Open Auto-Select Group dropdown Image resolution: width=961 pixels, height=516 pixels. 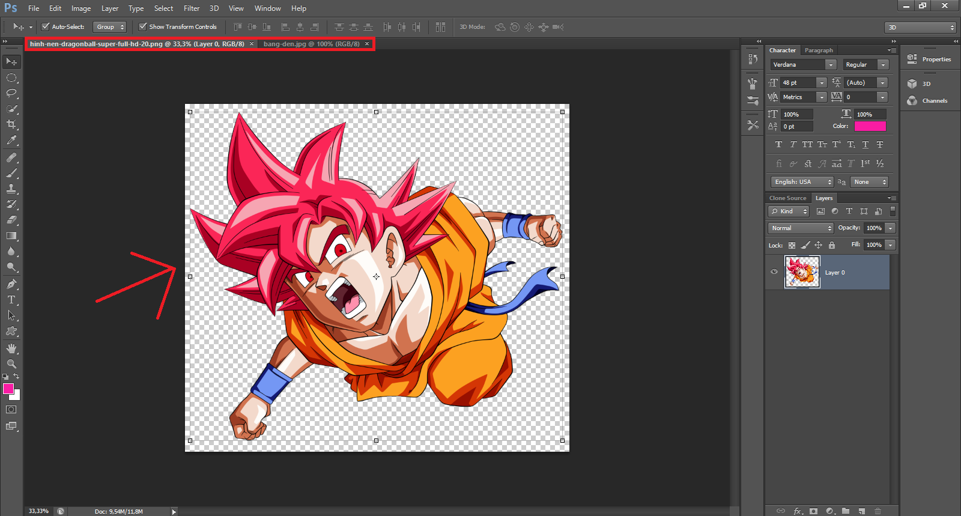coord(109,27)
